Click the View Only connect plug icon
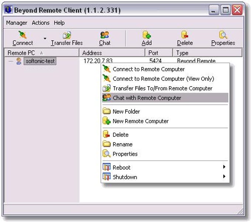 pyautogui.click(x=107, y=78)
